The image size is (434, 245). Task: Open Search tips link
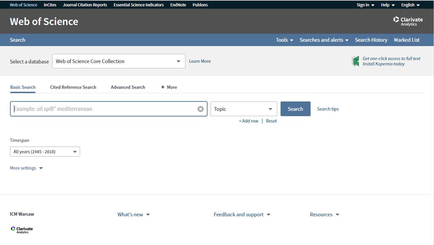click(328, 109)
